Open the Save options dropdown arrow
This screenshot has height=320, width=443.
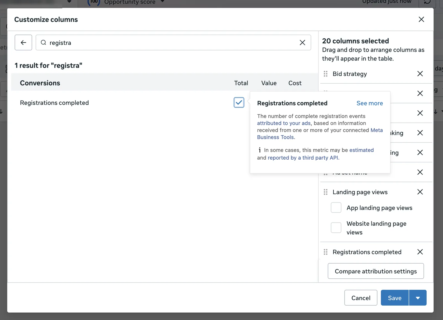pyautogui.click(x=418, y=298)
